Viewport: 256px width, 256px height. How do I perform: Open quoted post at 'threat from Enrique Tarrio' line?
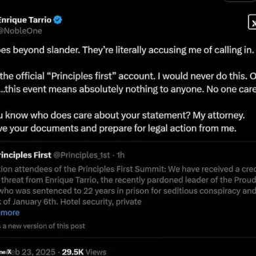point(128,180)
